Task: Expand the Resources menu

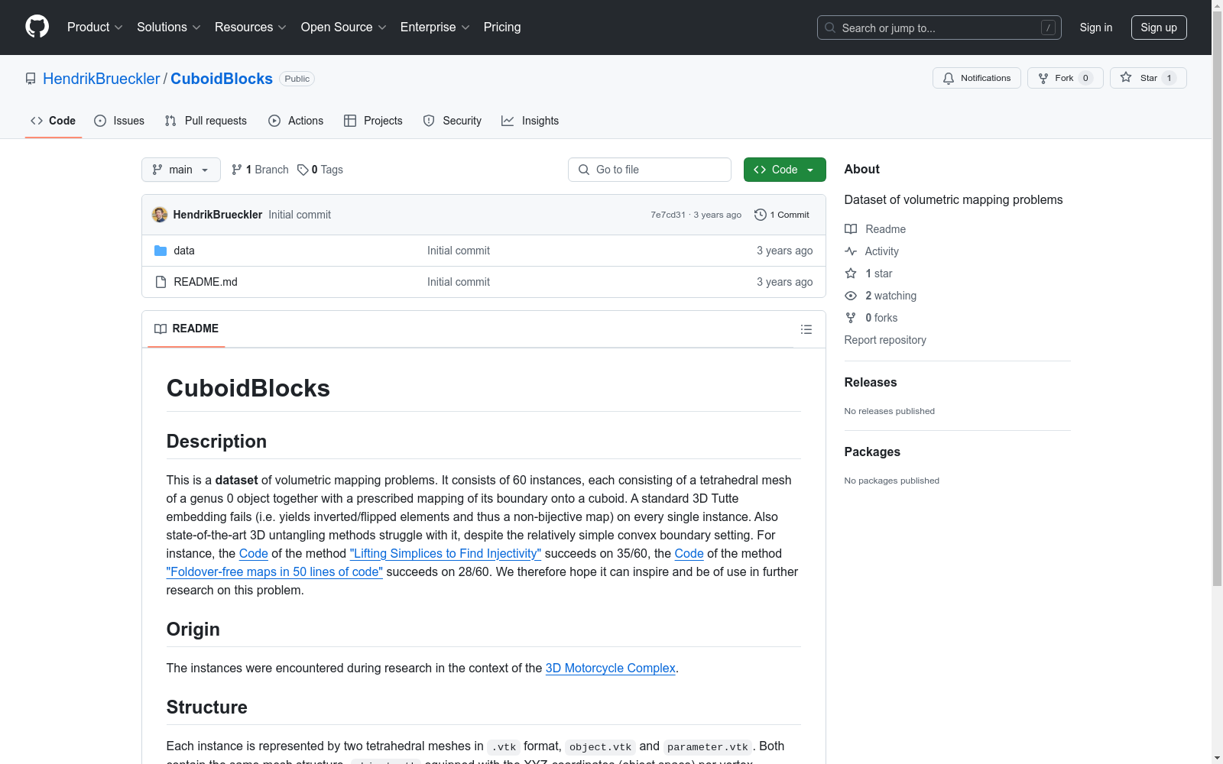Action: pos(251,28)
